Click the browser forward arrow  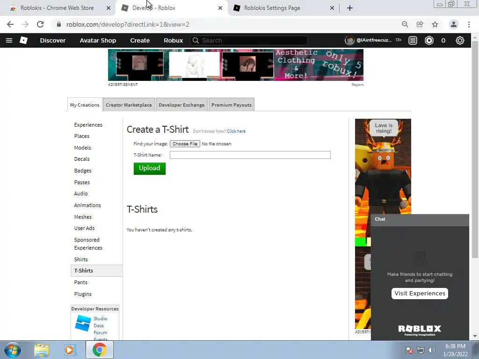point(25,24)
